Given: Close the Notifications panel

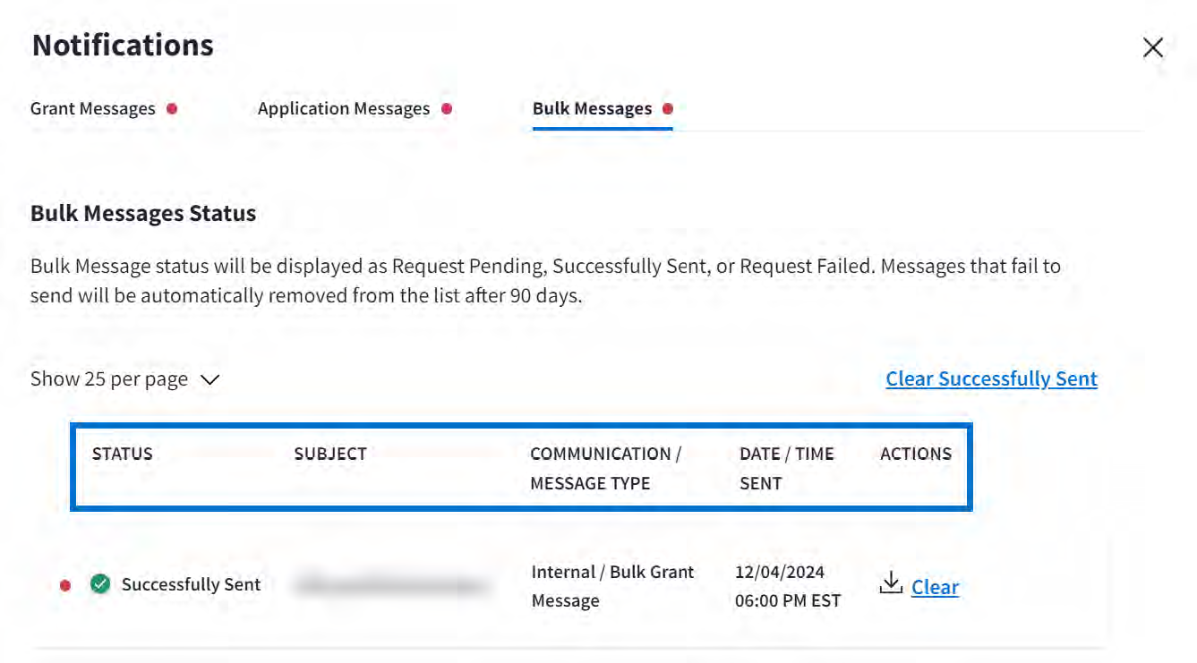Looking at the screenshot, I should click(1152, 48).
